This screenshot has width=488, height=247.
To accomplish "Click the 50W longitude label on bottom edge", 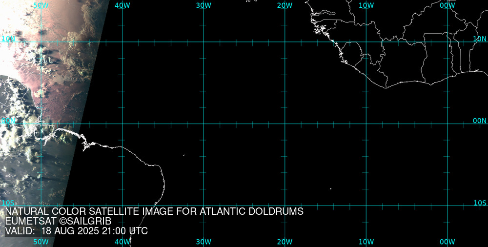I will 41,242.
